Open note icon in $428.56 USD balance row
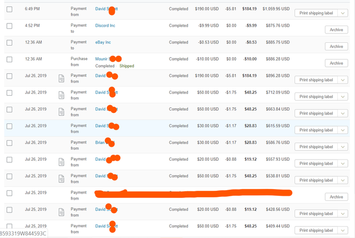The width and height of the screenshot is (355, 238). tap(62, 212)
